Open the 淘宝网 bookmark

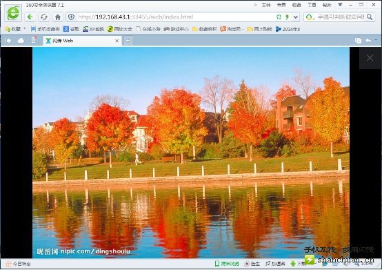point(231,29)
